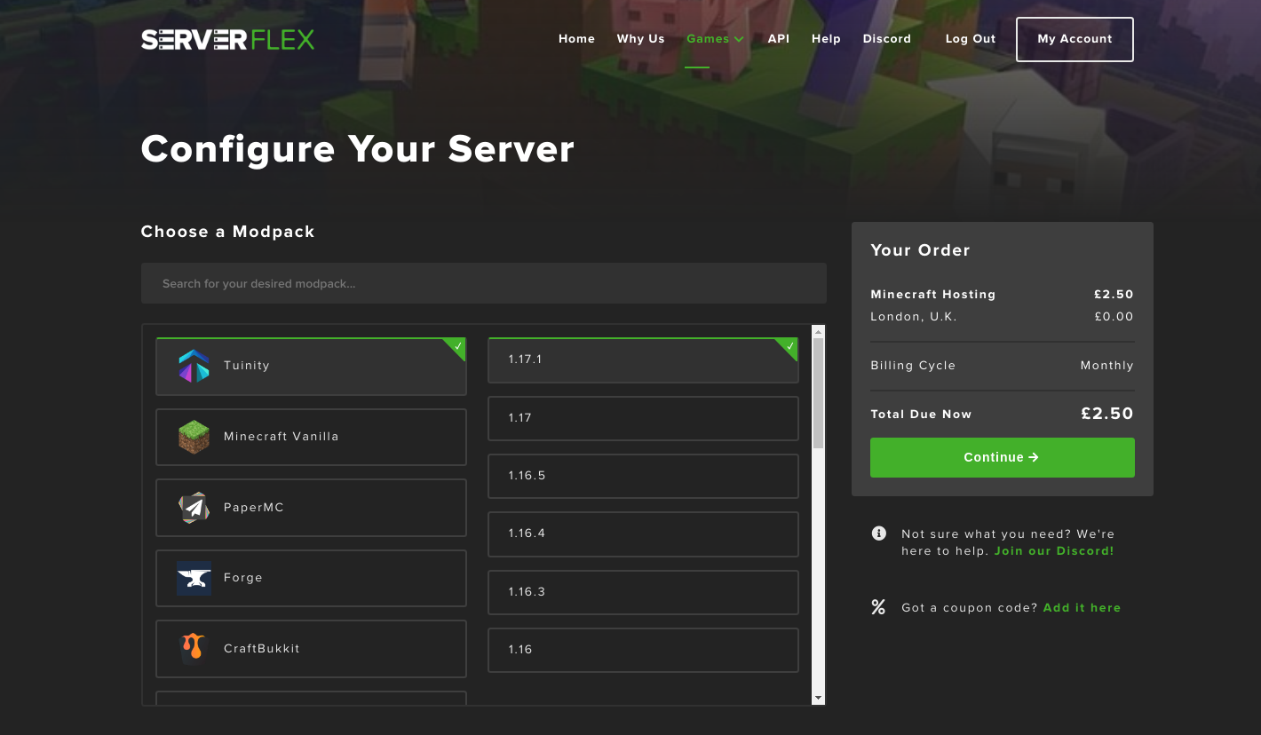Select the CraftBukkit modpack
1261x735 pixels.
[x=311, y=649]
